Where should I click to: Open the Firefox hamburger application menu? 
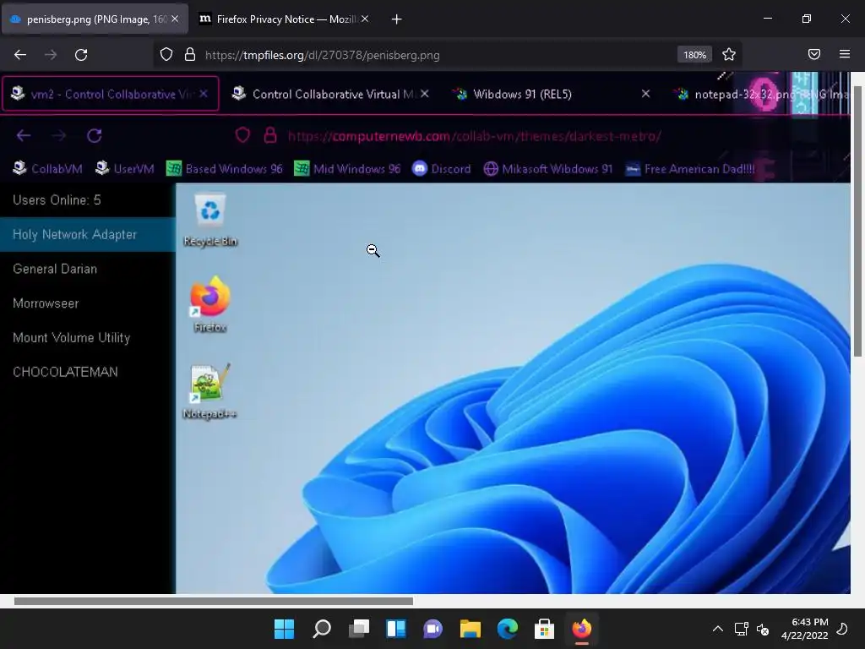845,54
